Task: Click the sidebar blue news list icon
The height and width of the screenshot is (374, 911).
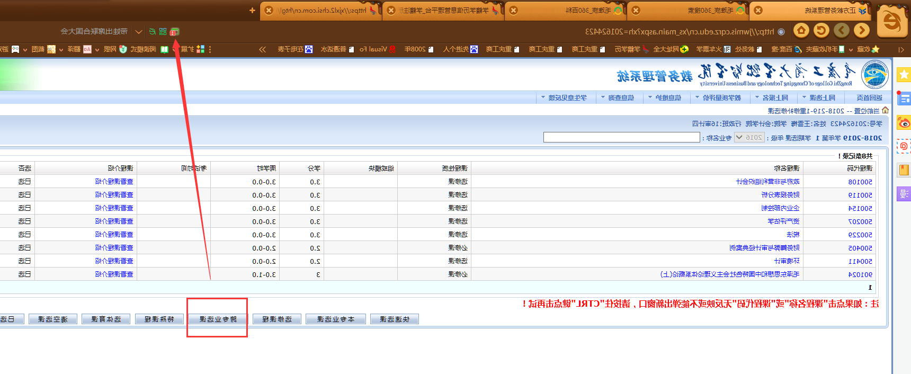Action: 904,99
